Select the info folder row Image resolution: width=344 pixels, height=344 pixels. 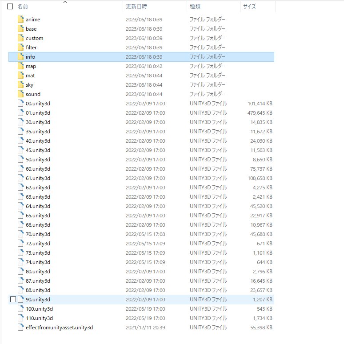[141, 57]
